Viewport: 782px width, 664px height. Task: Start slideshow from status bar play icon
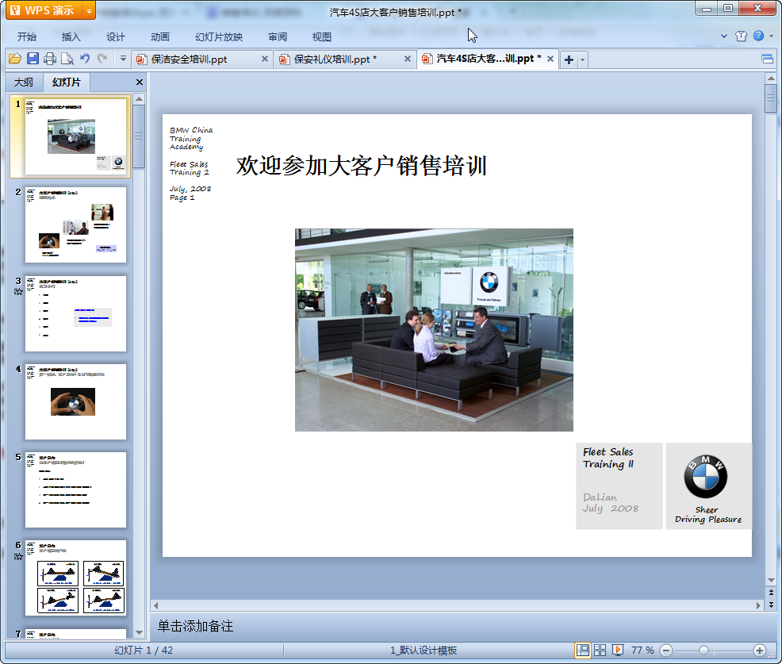[617, 650]
